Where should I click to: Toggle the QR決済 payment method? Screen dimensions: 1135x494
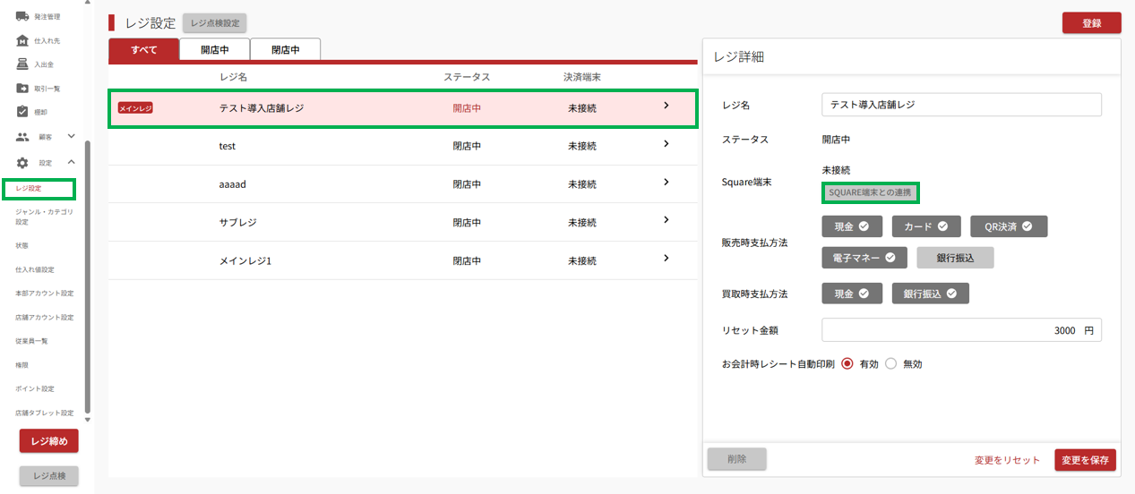[x=1008, y=226]
